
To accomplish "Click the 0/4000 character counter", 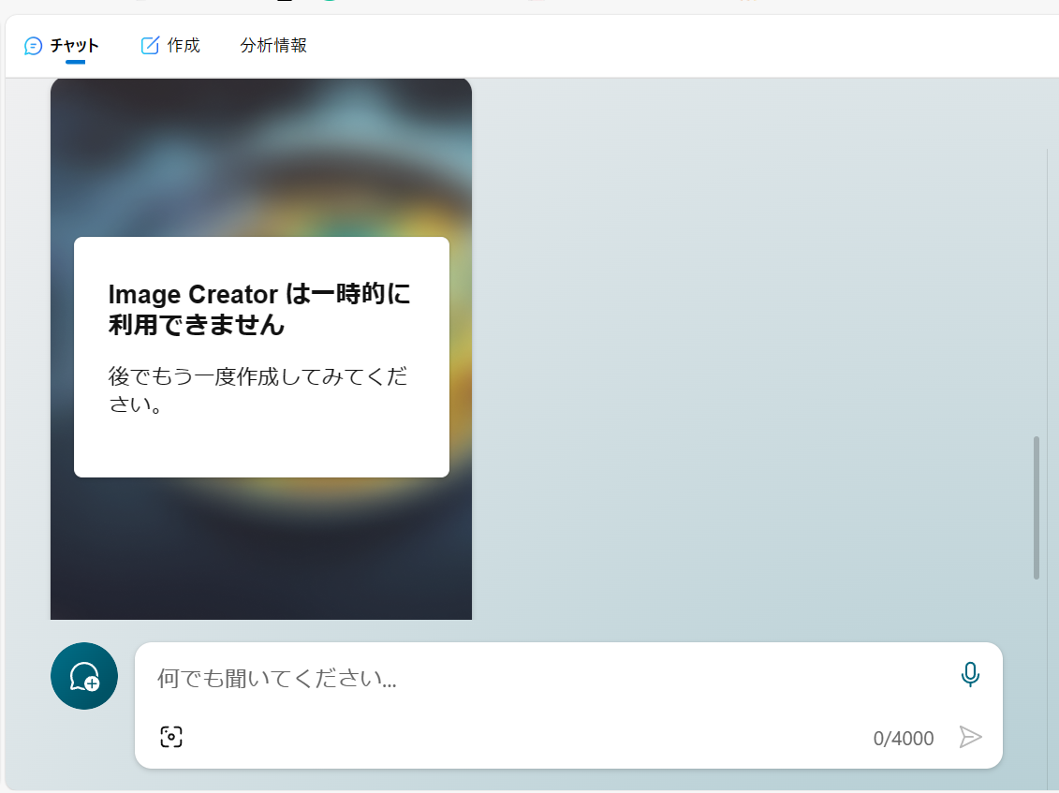I will click(x=903, y=738).
